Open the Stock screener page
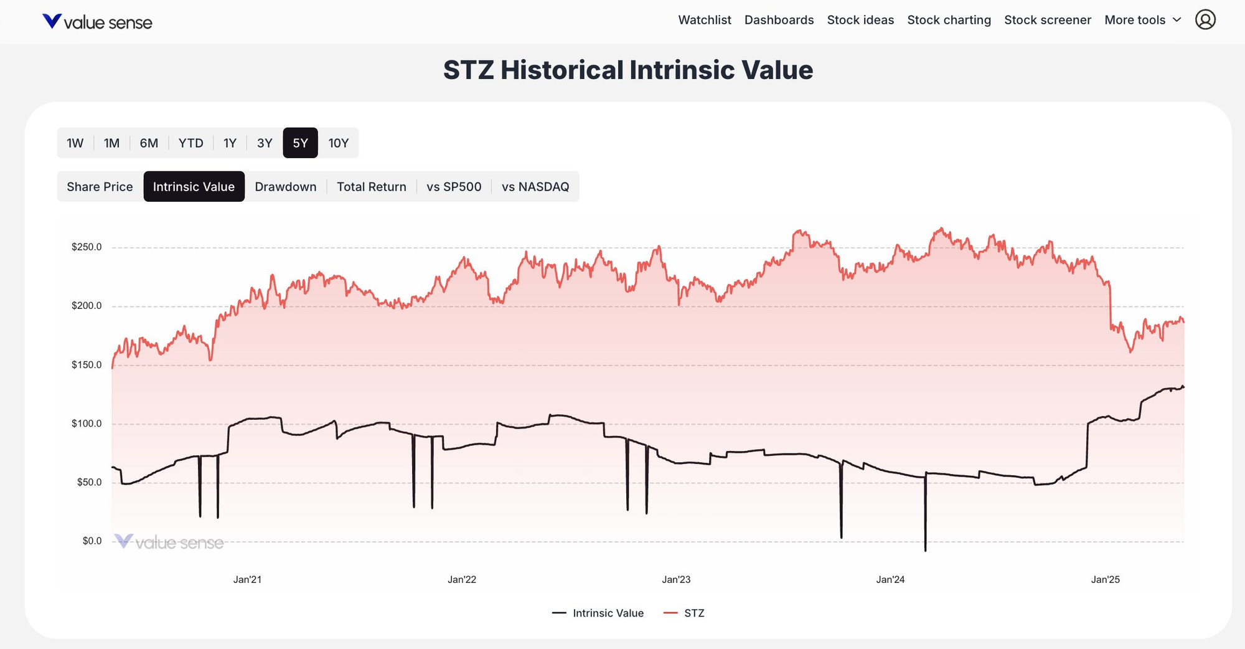 pyautogui.click(x=1047, y=19)
